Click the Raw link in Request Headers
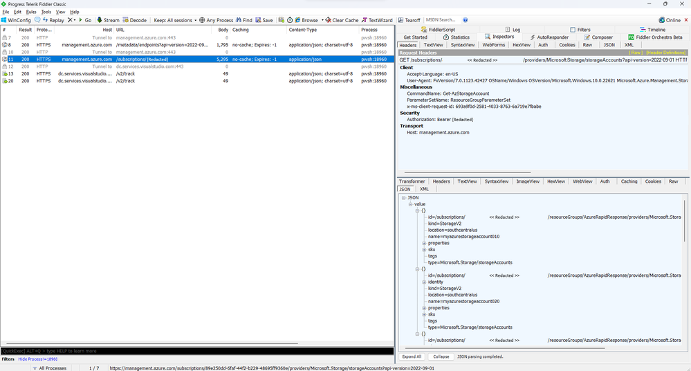The image size is (691, 371). pos(636,53)
